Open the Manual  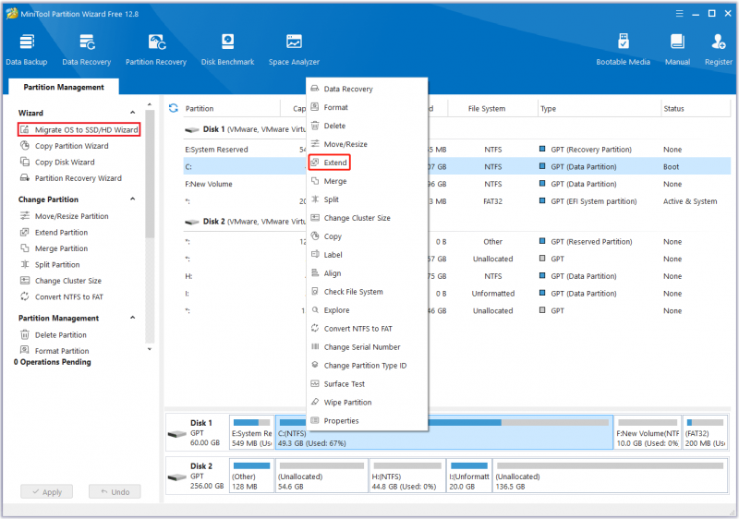pos(677,50)
